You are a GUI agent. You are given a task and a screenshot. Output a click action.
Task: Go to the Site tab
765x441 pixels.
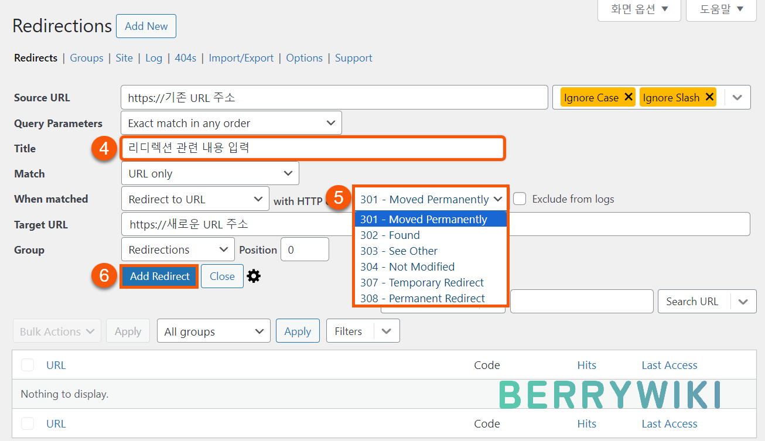[124, 58]
